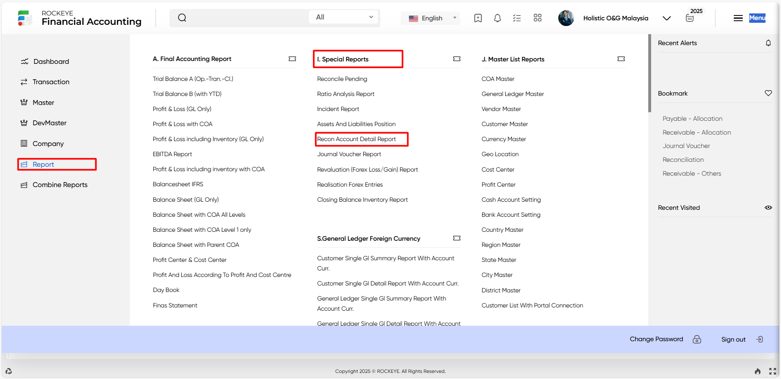Click the Recent Visited eye icon
This screenshot has width=781, height=379.
(x=768, y=207)
